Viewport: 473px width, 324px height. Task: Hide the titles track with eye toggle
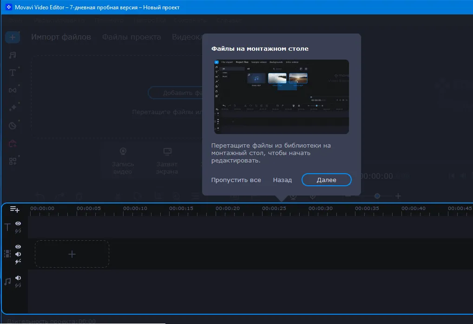pos(18,224)
